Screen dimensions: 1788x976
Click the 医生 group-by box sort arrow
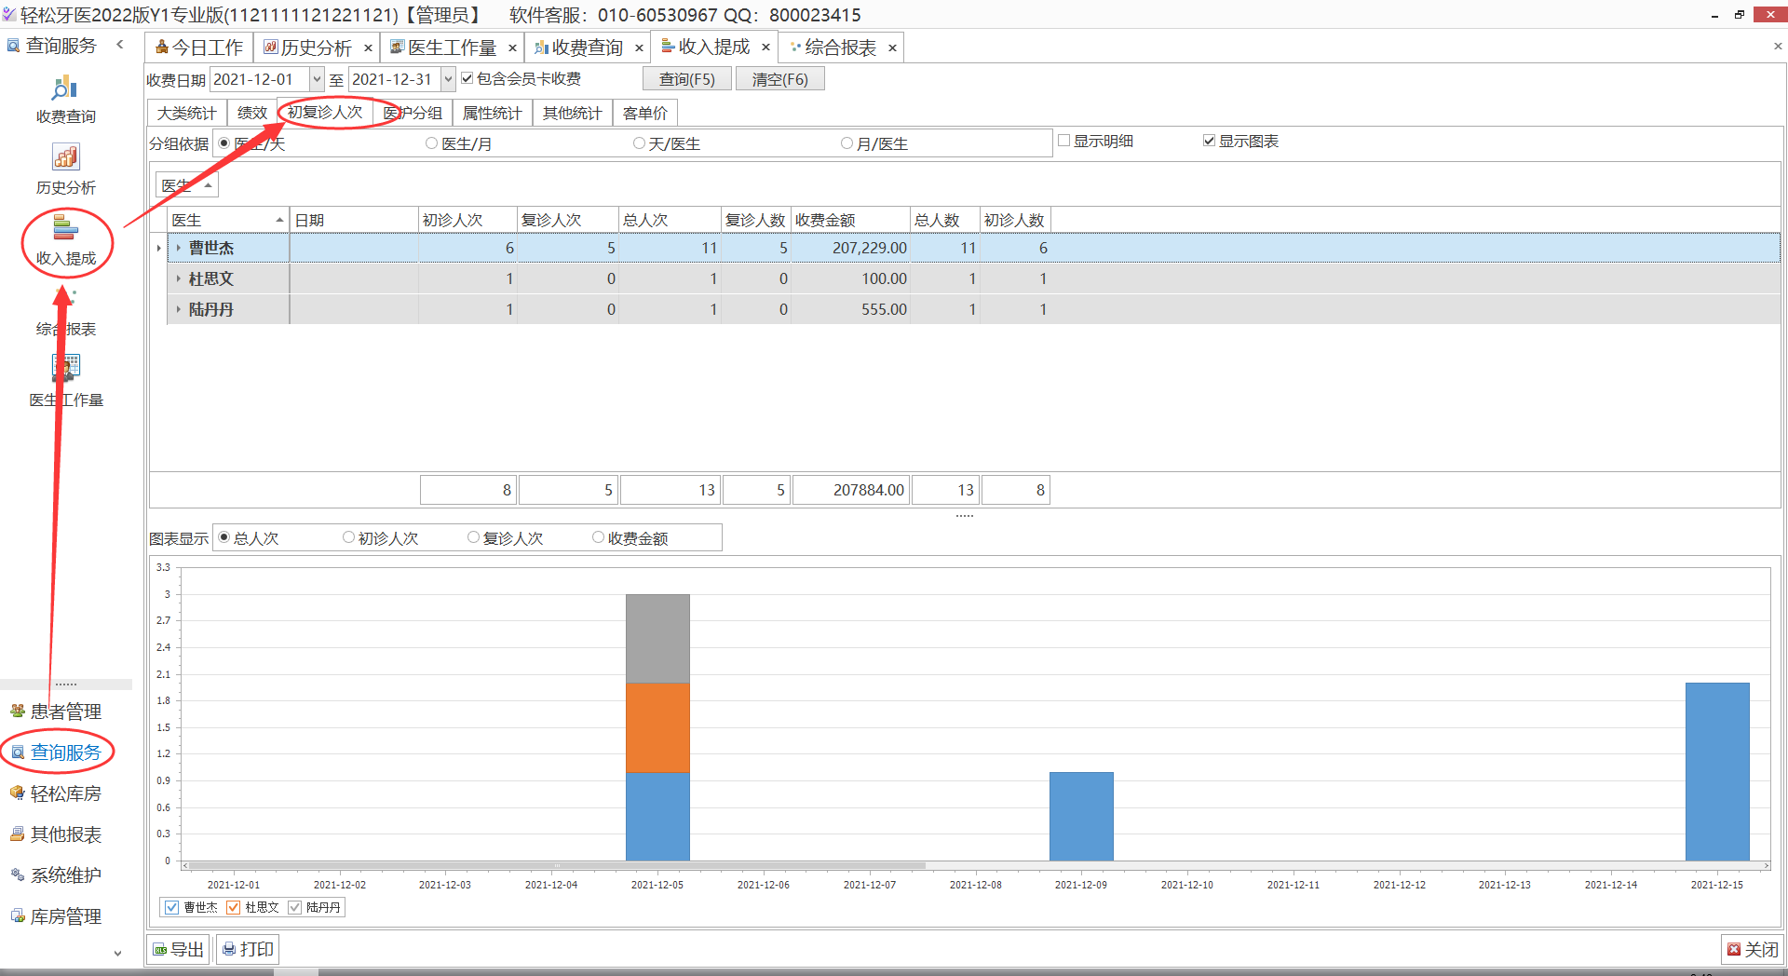(x=209, y=185)
